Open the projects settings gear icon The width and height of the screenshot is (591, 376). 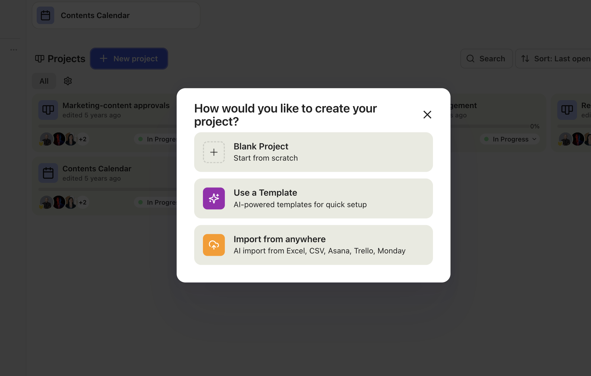68,81
